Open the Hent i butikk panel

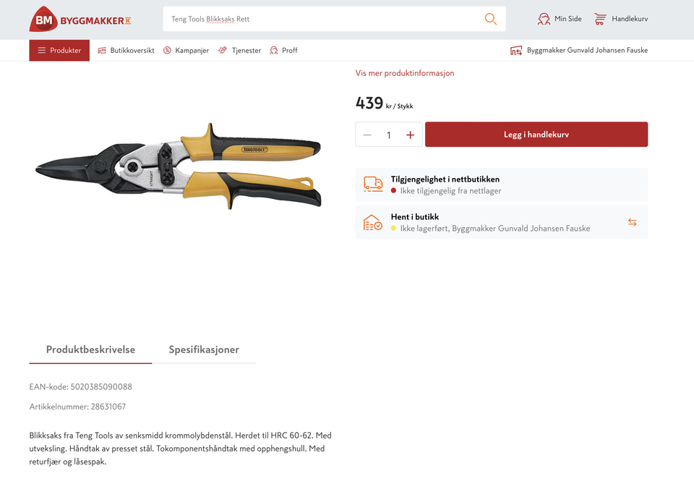click(x=502, y=222)
